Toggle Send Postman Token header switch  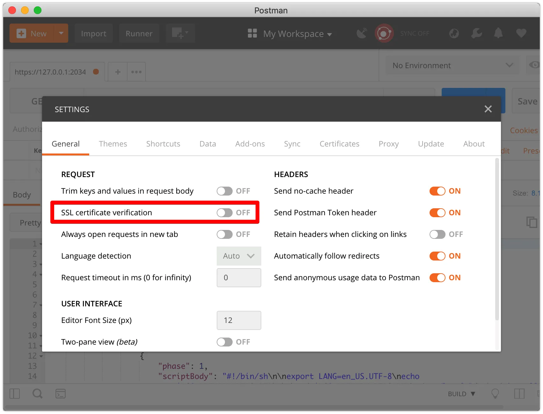tap(438, 213)
